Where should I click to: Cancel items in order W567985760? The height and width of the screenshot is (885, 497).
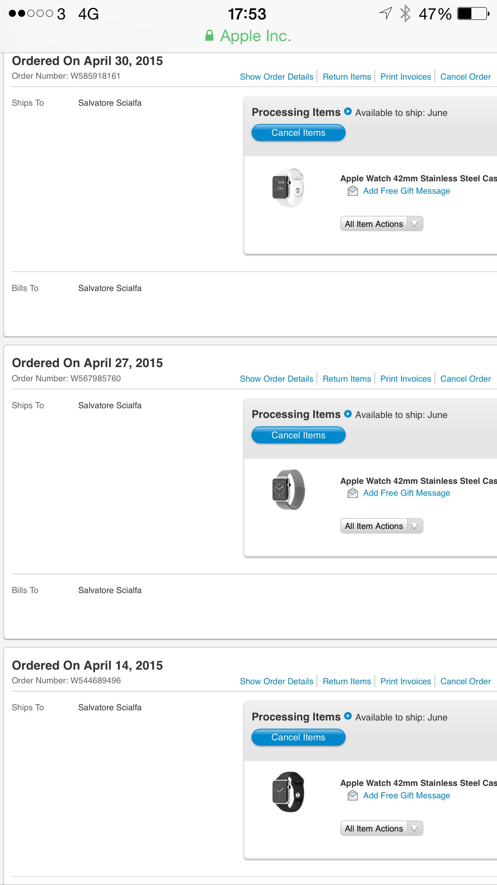click(298, 435)
